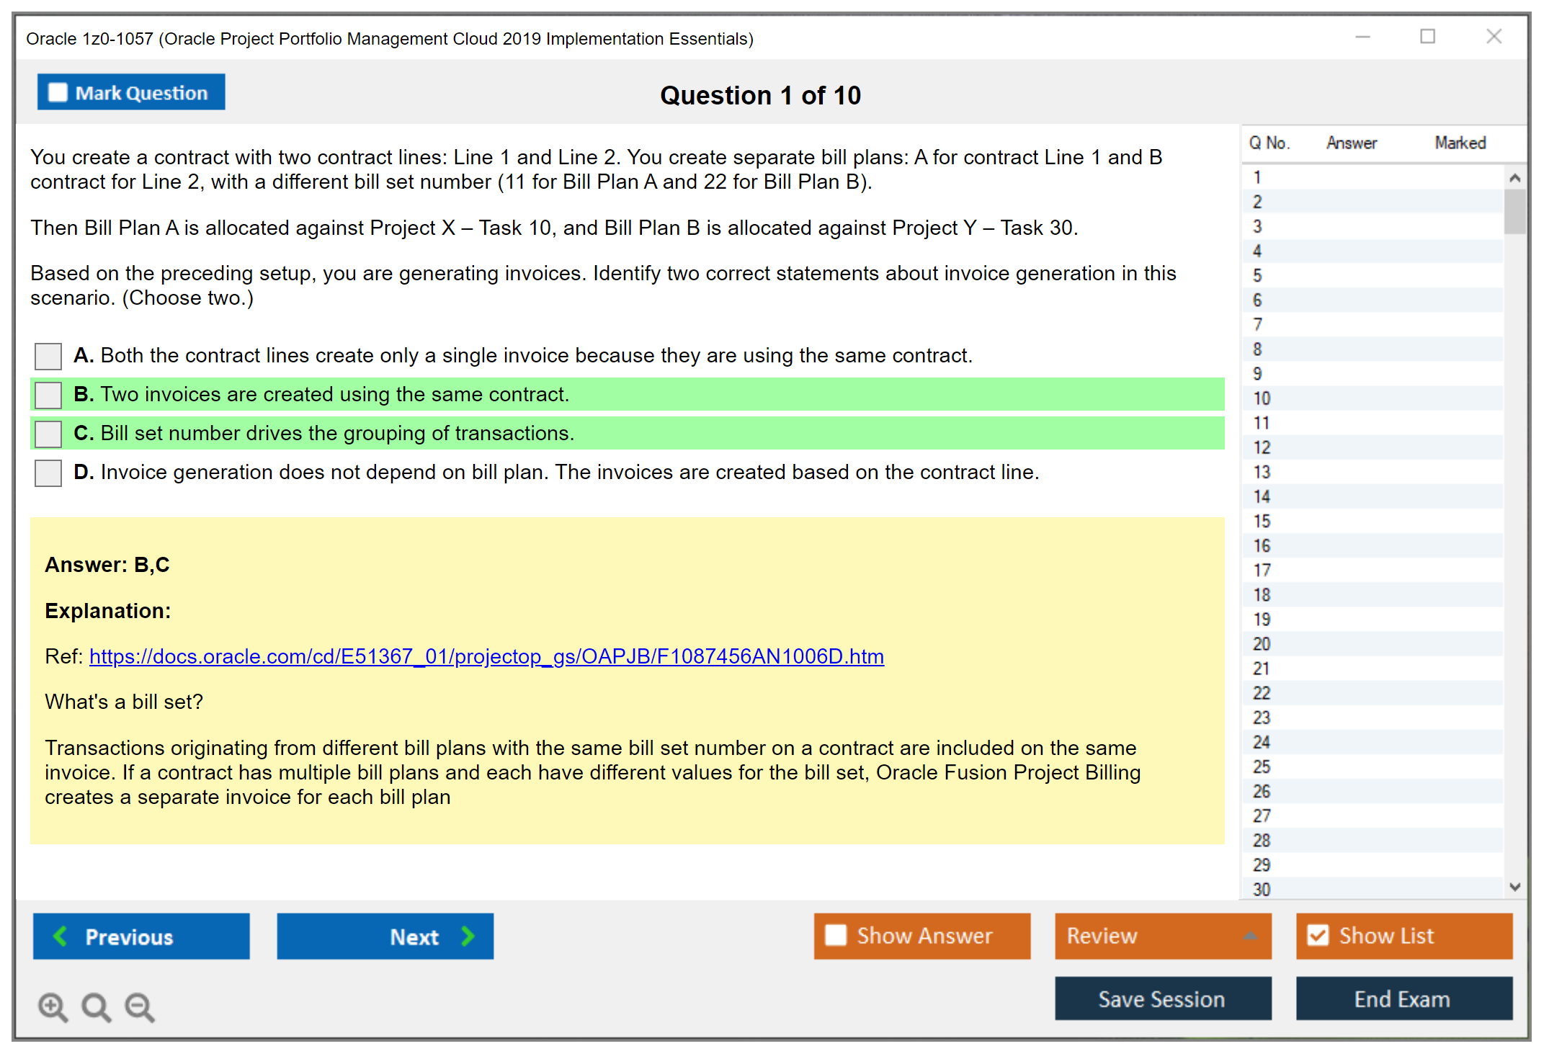The width and height of the screenshot is (1549, 1059).
Task: Click the End Exam button
Action: 1403,999
